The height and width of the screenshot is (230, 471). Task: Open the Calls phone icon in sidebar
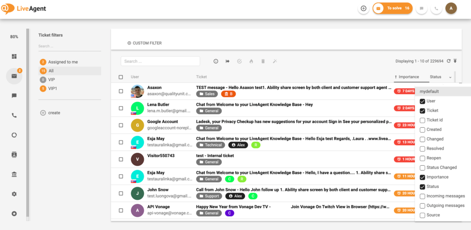(14, 115)
